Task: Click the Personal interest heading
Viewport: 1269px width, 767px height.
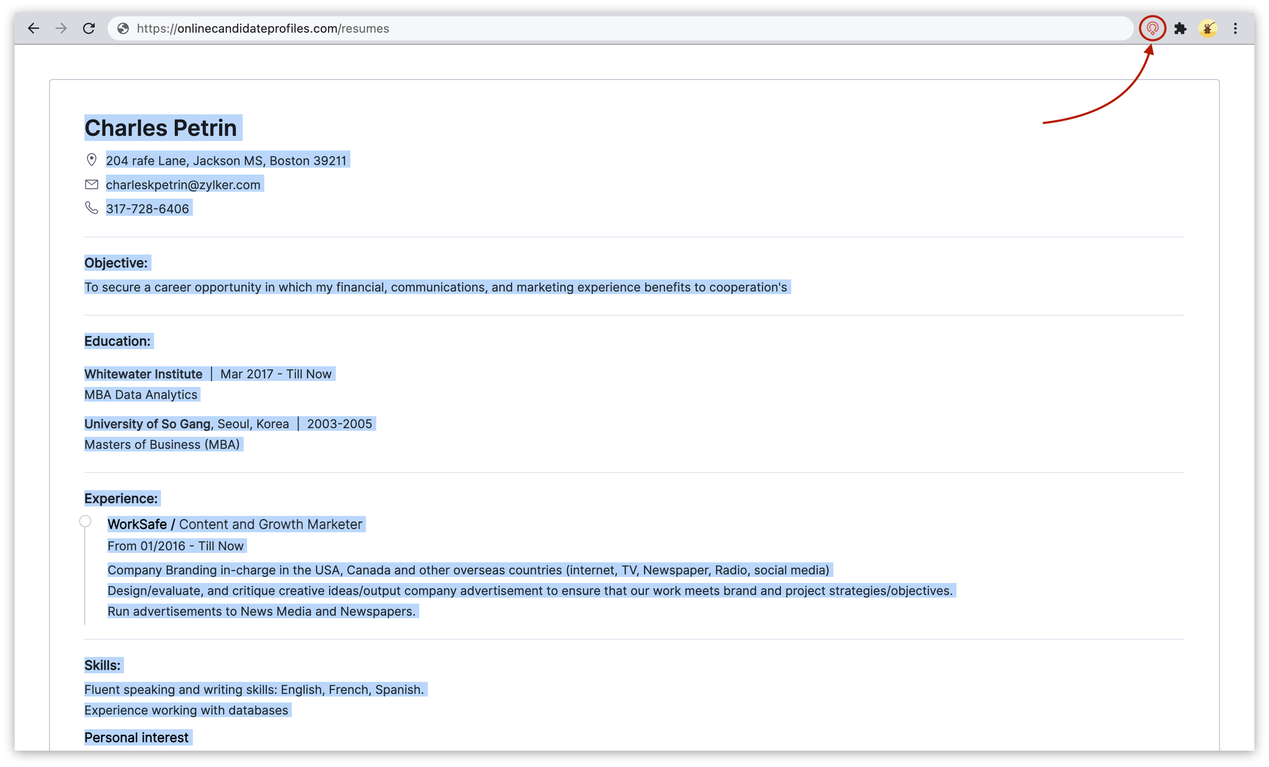Action: (x=136, y=737)
